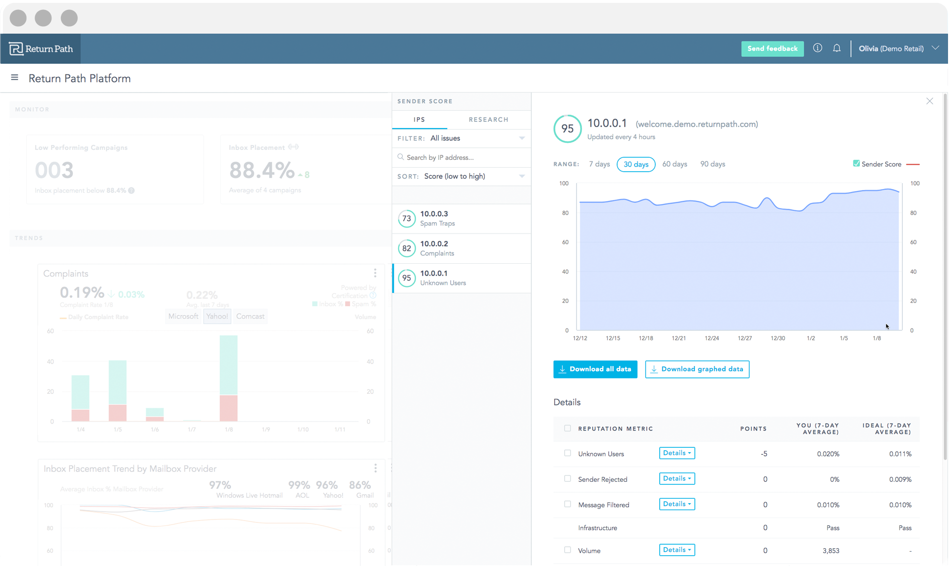Click welcome.demo.returnpath.com domain text
This screenshot has width=951, height=568.
click(x=696, y=124)
